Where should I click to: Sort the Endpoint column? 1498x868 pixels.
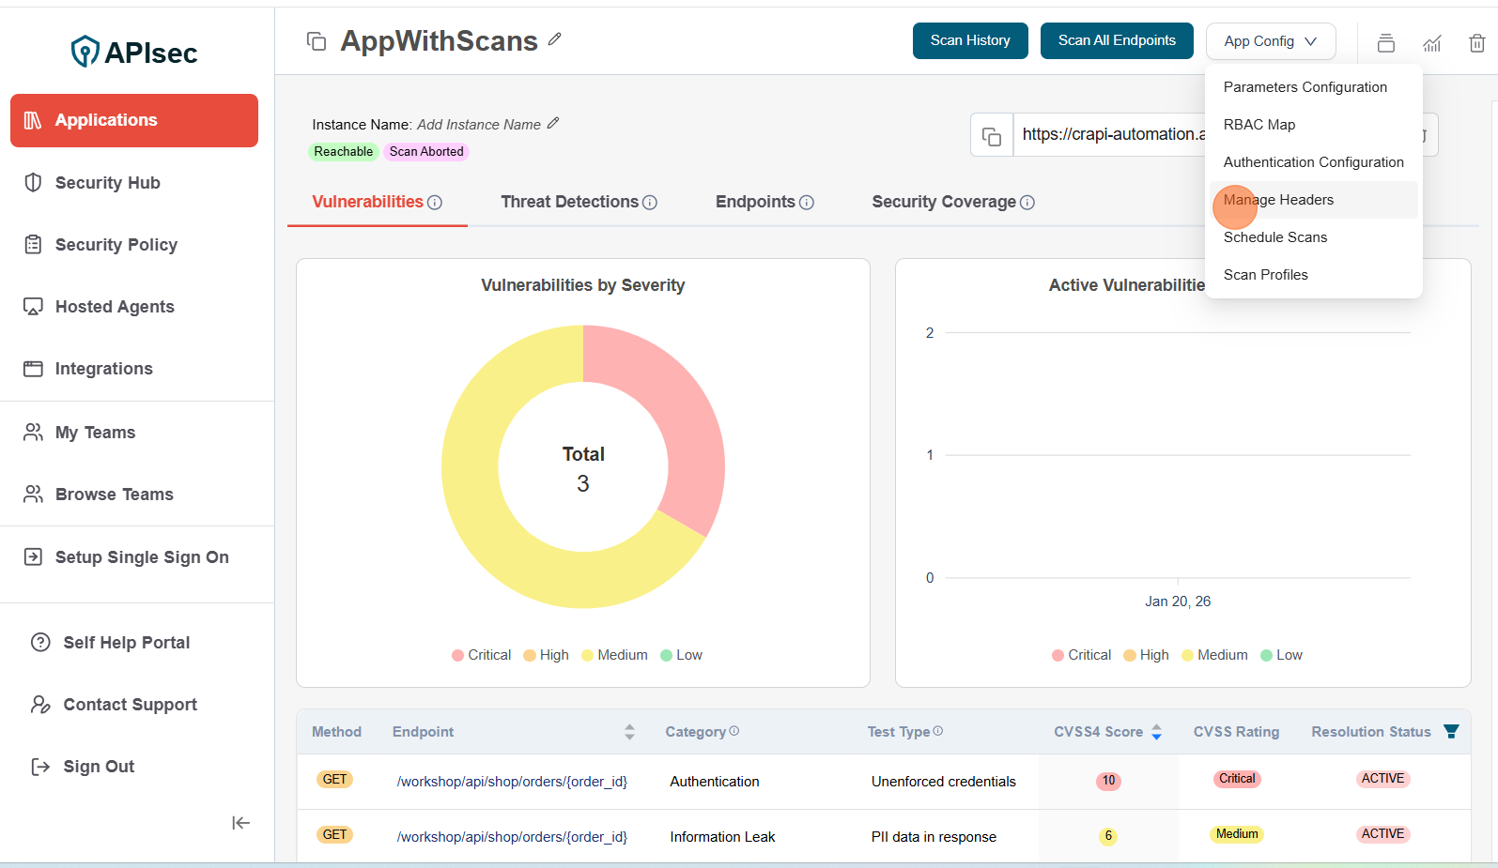tap(629, 732)
